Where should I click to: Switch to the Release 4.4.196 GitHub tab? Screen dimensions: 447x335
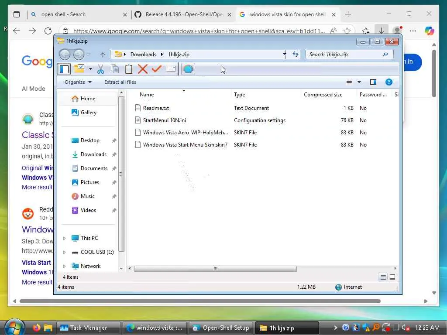(x=183, y=14)
